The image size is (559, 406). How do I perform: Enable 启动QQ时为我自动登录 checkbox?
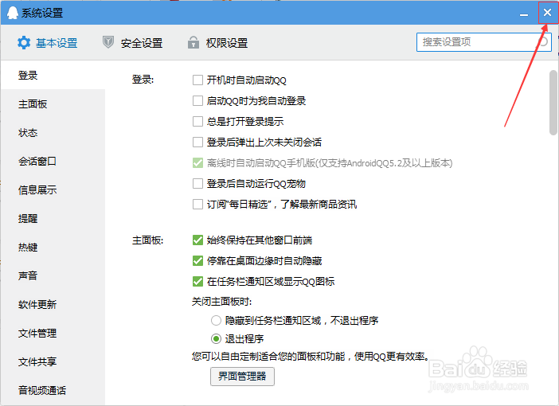tap(197, 100)
